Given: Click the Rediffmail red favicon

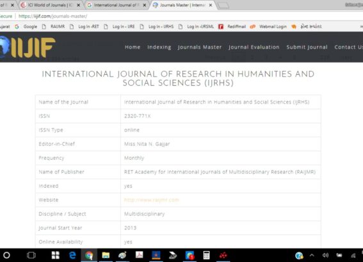Looking at the screenshot, I should 221,27.
